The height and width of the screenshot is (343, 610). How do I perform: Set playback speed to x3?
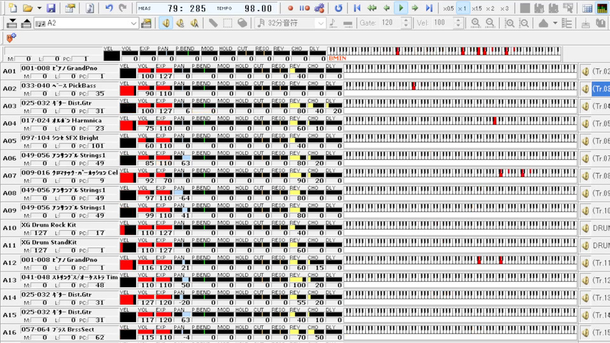pyautogui.click(x=504, y=8)
